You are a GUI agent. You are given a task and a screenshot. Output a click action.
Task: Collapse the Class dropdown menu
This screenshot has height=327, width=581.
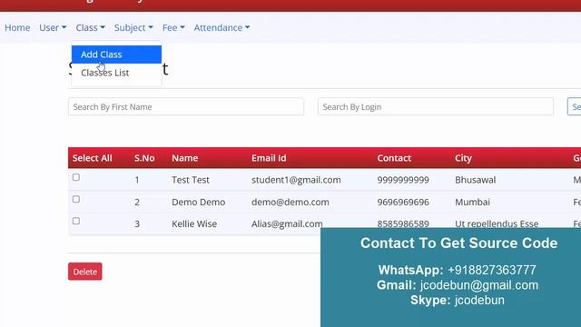tap(91, 28)
